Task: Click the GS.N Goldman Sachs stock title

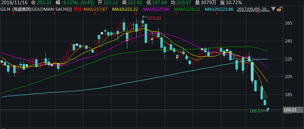Action: coord(36,9)
